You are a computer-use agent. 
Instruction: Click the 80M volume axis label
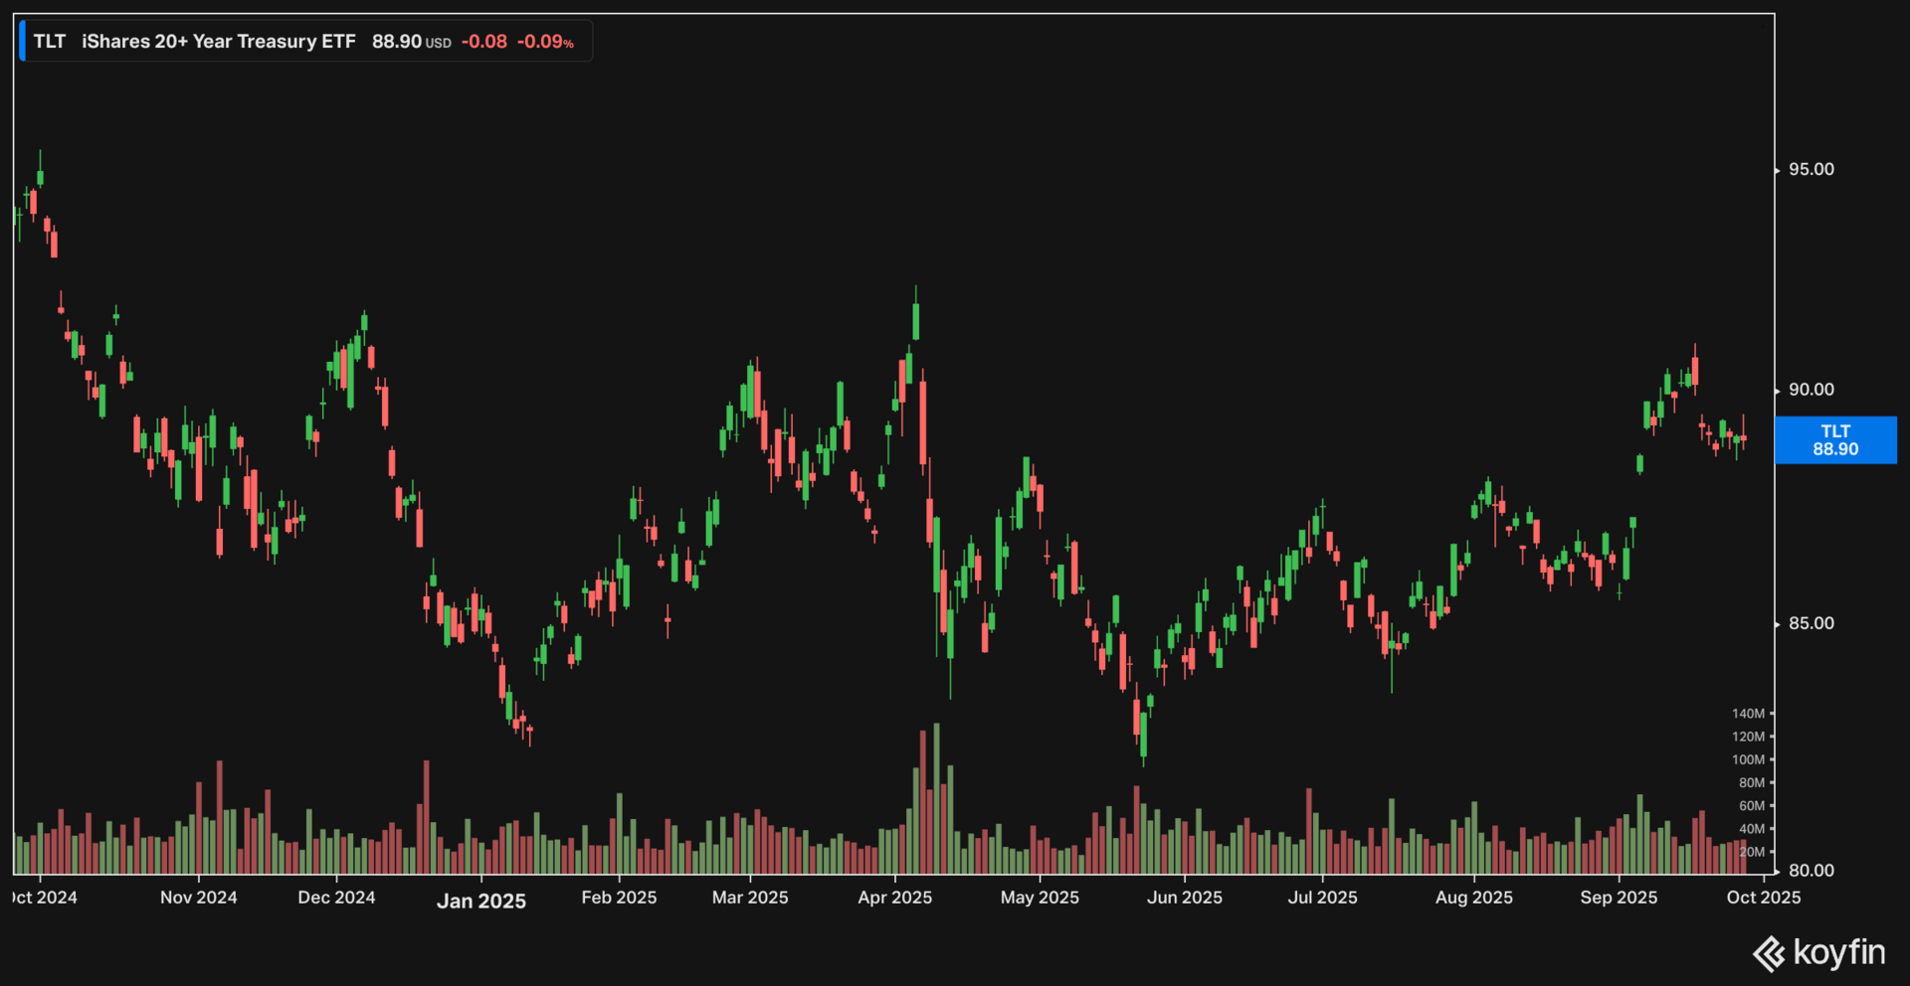tap(1752, 783)
